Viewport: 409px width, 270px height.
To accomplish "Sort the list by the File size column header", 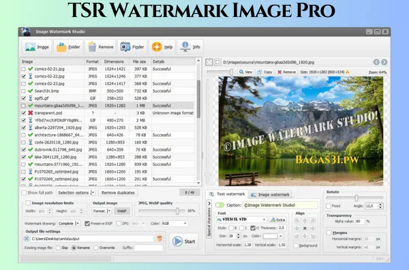I will (x=140, y=62).
